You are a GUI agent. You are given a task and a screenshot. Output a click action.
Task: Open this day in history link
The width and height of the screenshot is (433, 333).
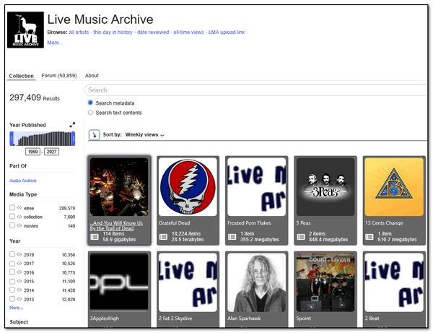click(x=113, y=33)
